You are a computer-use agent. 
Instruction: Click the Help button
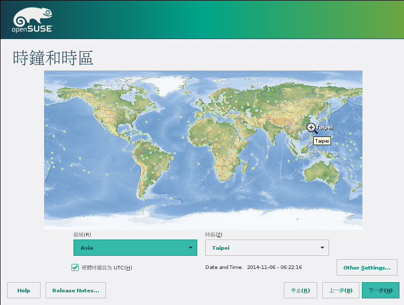coord(24,290)
